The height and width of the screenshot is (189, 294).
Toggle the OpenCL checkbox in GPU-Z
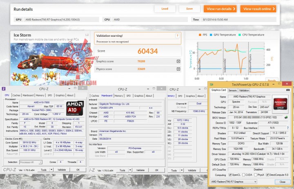coord(230,175)
